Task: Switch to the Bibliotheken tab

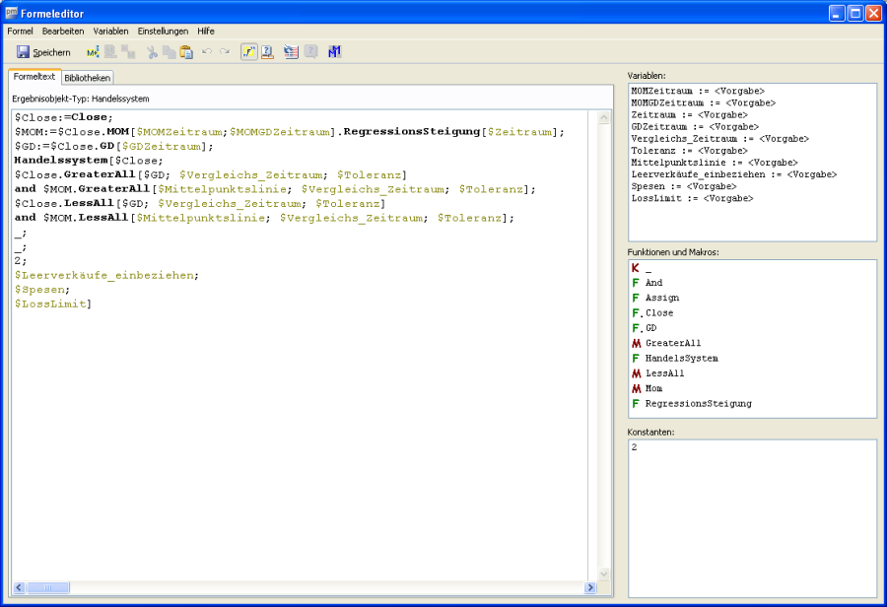Action: pyautogui.click(x=88, y=78)
